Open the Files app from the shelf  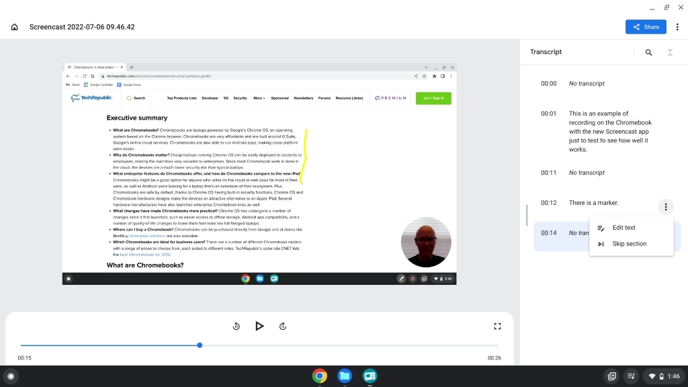[345, 376]
